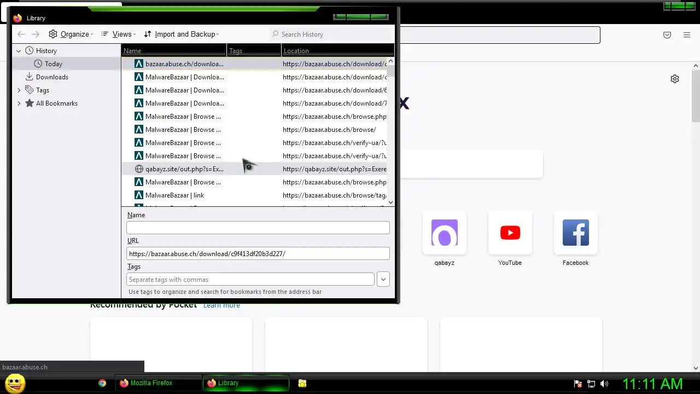The height and width of the screenshot is (394, 700).
Task: Select All Bookmarks in sidebar
Action: (x=57, y=103)
